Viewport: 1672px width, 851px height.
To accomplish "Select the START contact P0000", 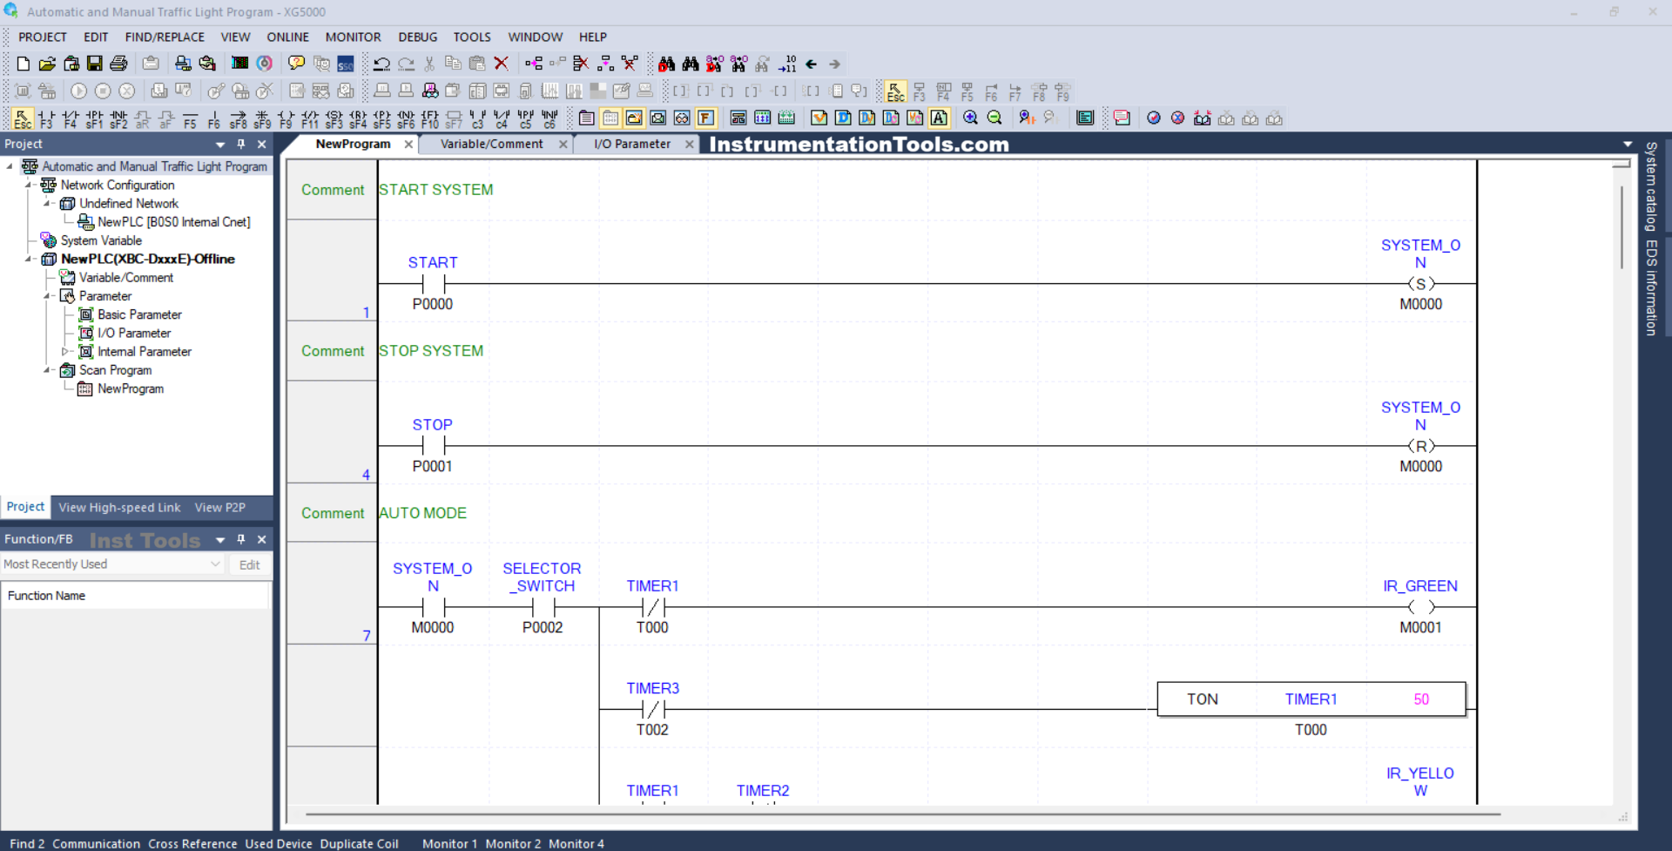I will (x=433, y=284).
